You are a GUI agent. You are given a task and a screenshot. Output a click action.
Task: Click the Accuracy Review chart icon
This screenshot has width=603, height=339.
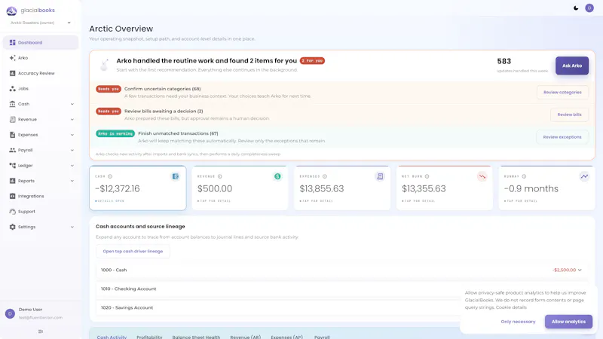(x=12, y=73)
